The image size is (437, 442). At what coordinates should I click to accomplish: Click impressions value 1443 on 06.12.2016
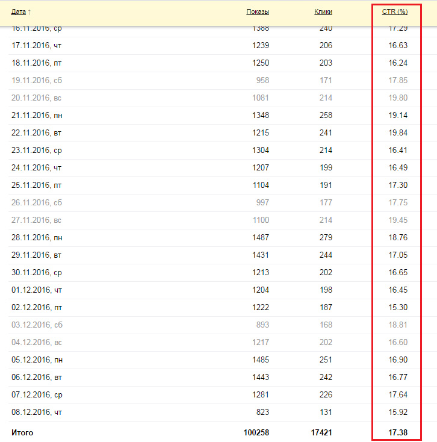click(260, 378)
